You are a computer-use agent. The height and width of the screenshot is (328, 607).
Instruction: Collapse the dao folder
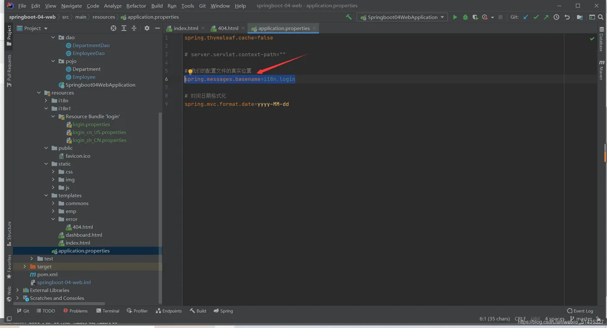(x=53, y=37)
